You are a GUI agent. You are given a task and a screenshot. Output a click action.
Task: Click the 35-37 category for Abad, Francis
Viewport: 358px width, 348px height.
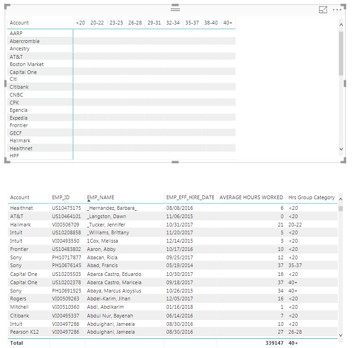click(x=295, y=265)
